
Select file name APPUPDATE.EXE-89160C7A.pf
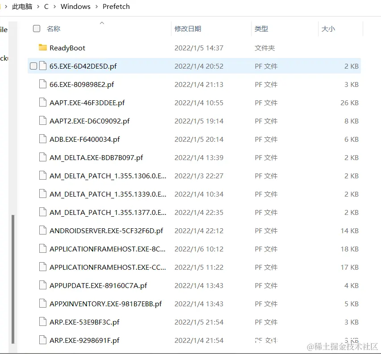(98, 285)
